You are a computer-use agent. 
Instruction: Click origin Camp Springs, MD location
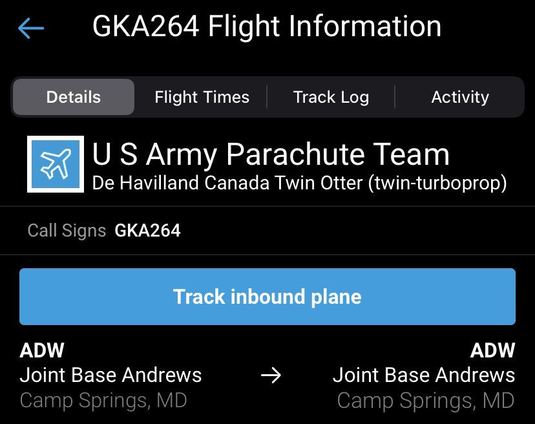[103, 401]
